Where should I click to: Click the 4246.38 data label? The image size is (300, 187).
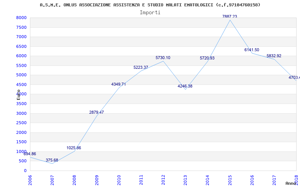point(185,86)
